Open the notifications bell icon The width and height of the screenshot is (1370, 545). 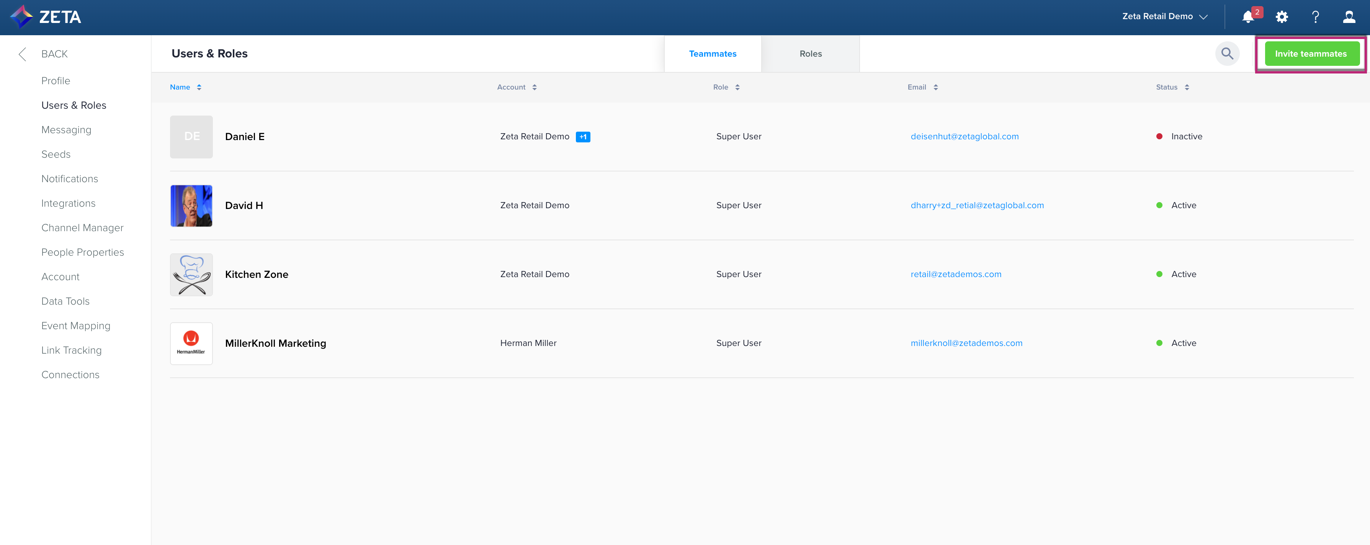[1248, 17]
